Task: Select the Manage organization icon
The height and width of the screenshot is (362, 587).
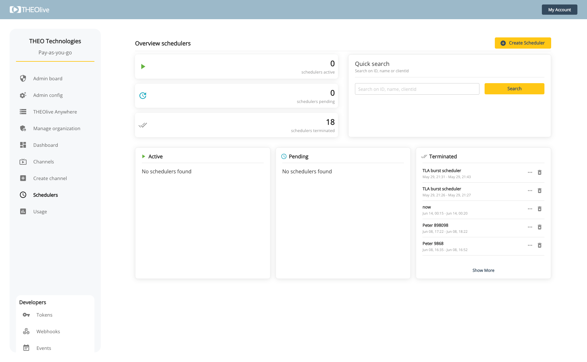Action: [23, 128]
